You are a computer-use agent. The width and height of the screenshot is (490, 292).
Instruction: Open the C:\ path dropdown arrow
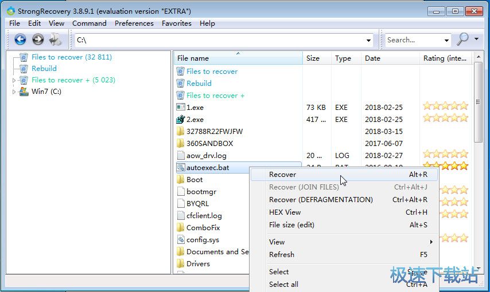point(368,40)
